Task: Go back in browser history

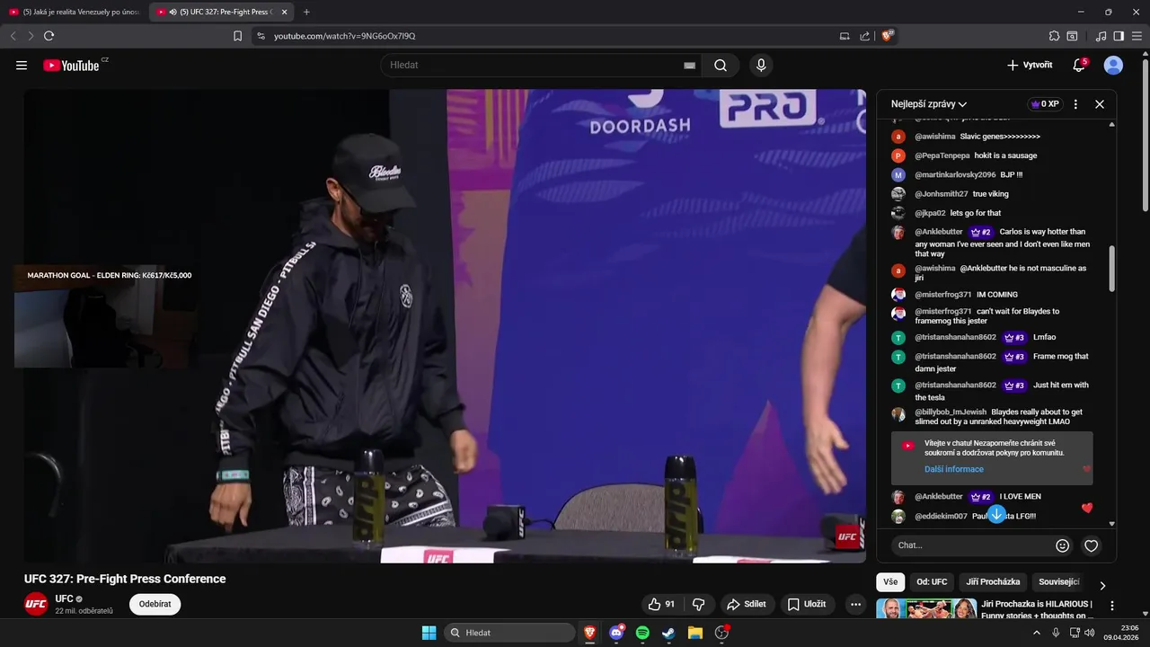Action: 13,36
